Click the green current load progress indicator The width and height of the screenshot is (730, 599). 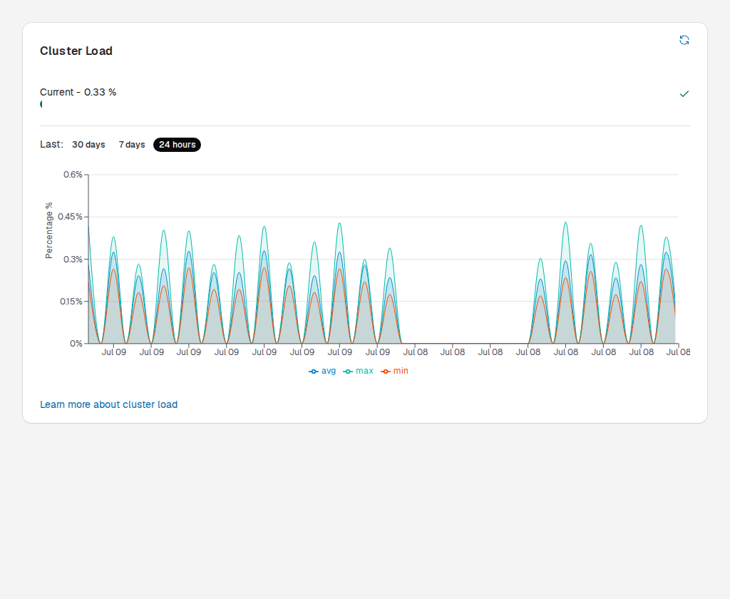point(41,104)
